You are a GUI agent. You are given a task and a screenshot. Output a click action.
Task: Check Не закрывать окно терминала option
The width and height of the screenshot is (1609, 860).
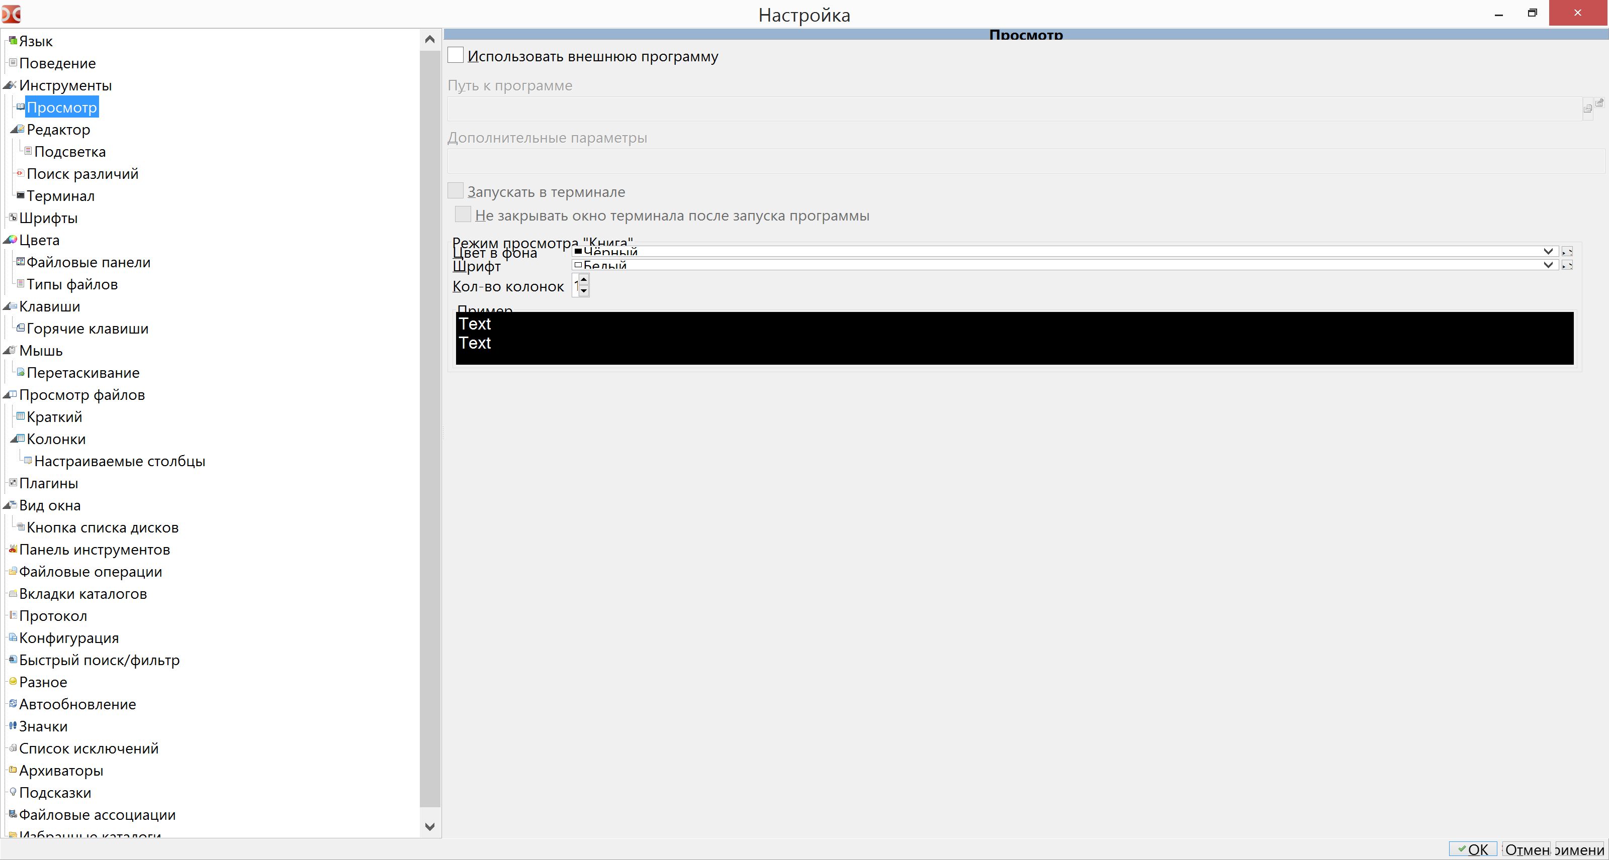coord(464,214)
